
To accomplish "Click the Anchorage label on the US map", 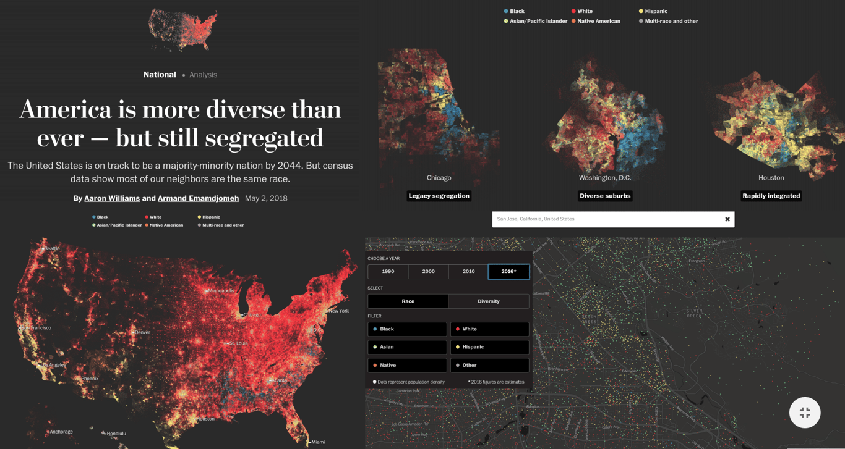I will click(x=60, y=432).
